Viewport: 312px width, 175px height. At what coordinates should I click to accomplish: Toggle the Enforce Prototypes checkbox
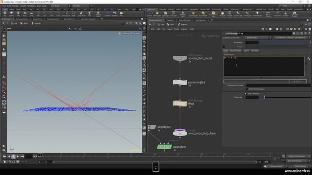click(247, 89)
